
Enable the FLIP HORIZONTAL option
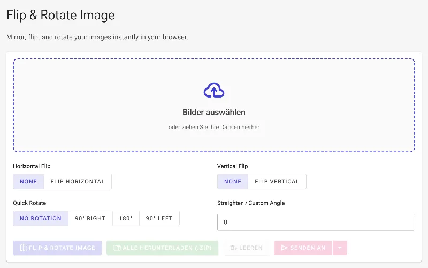(78, 181)
